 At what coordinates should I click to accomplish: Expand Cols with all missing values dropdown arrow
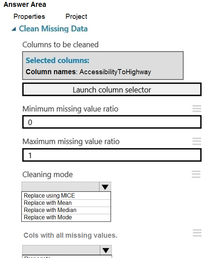pos(106,250)
